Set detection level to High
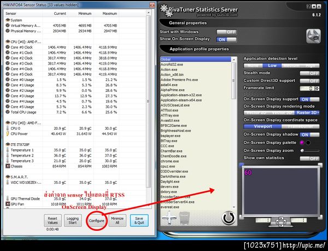Image resolution: width=328 pixels, height=251 pixels. pyautogui.click(x=310, y=66)
